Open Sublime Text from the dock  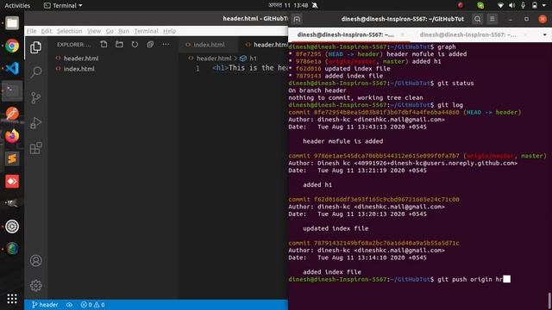pos(12,158)
